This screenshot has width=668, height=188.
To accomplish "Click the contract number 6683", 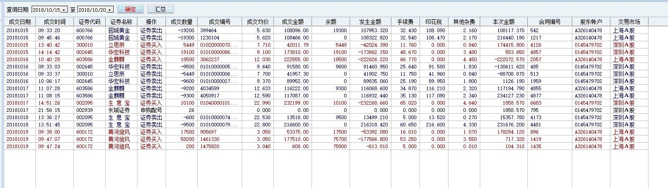I will click(x=535, y=103).
